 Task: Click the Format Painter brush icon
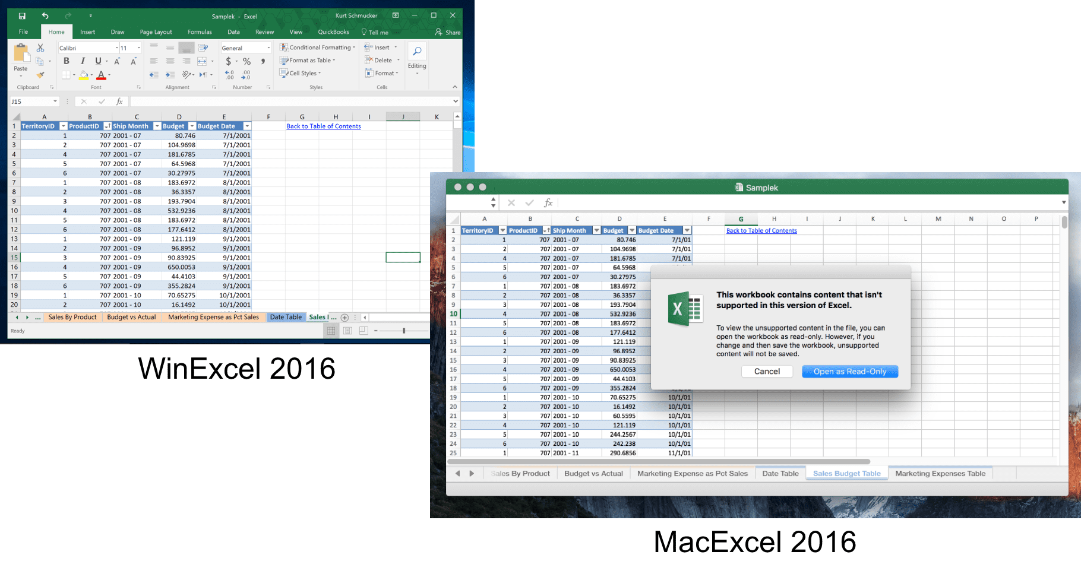coord(40,75)
